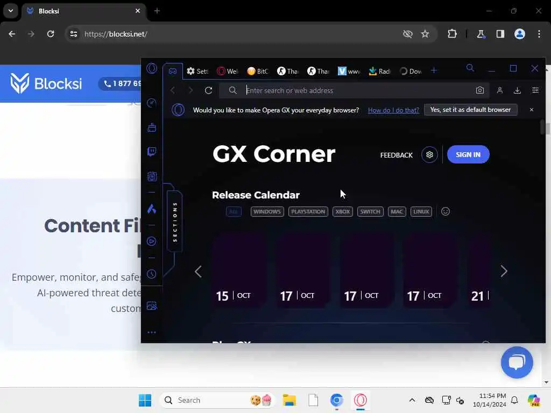Open the Player icon in Opera sidebar
551x413 pixels.
152,241
